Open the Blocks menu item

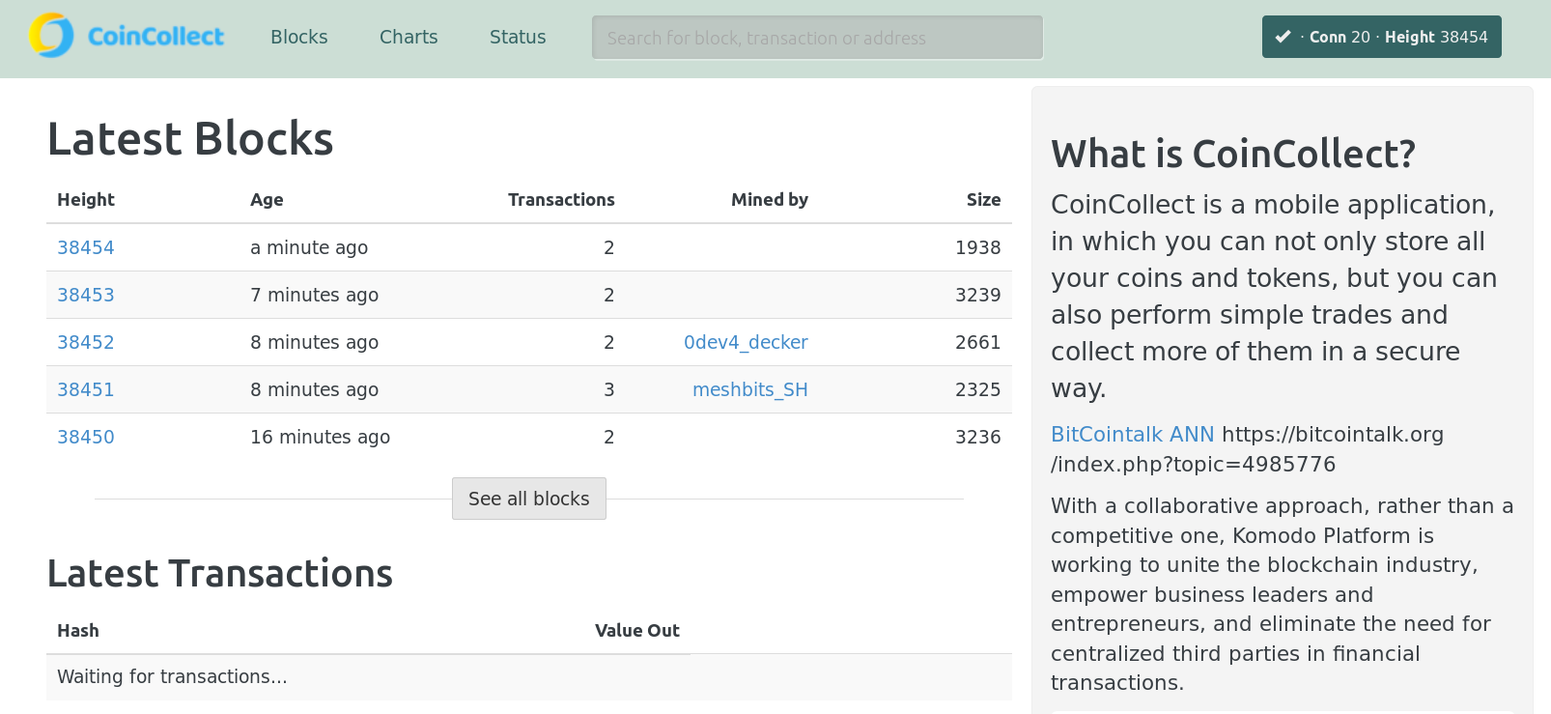point(299,37)
